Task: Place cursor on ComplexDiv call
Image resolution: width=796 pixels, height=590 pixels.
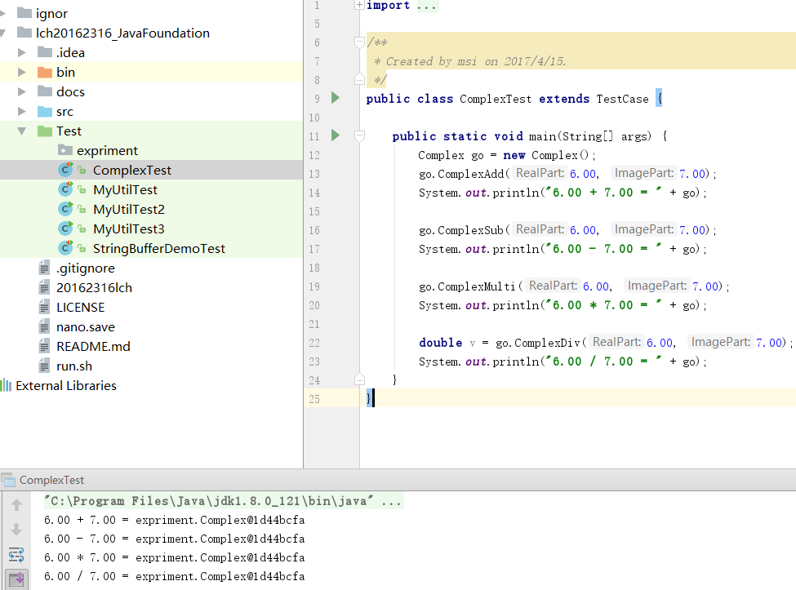Action: [547, 343]
